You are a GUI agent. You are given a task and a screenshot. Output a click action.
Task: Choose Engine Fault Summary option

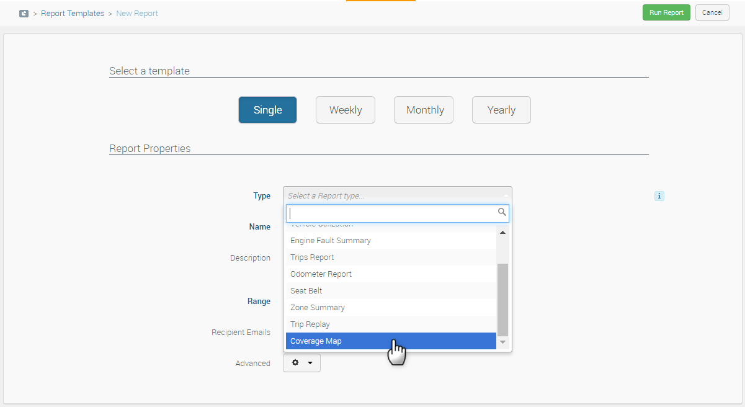coord(391,241)
